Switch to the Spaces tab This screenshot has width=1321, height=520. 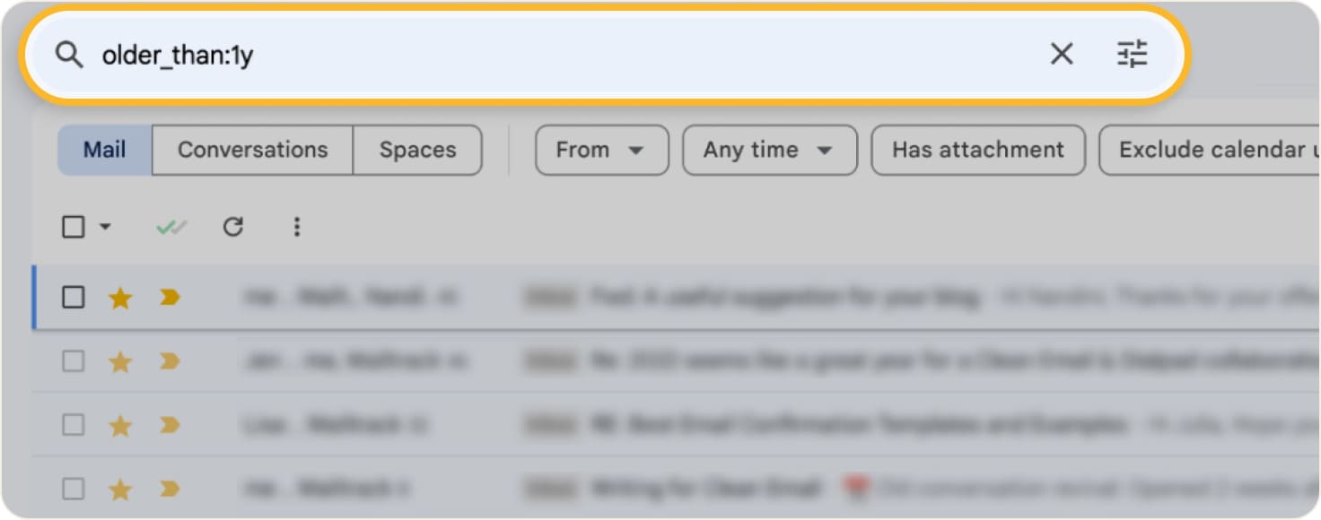pyautogui.click(x=416, y=150)
